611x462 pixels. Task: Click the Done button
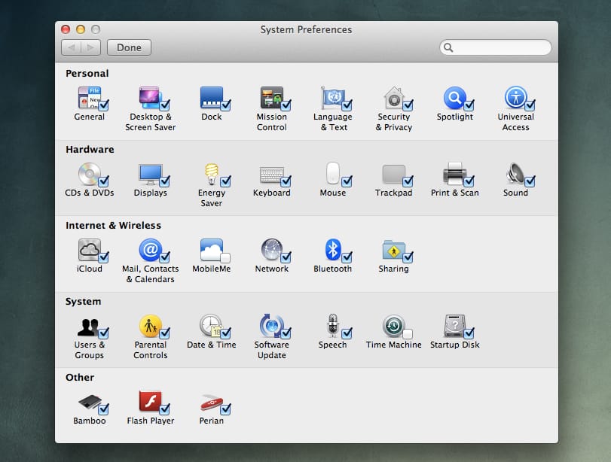pyautogui.click(x=129, y=47)
